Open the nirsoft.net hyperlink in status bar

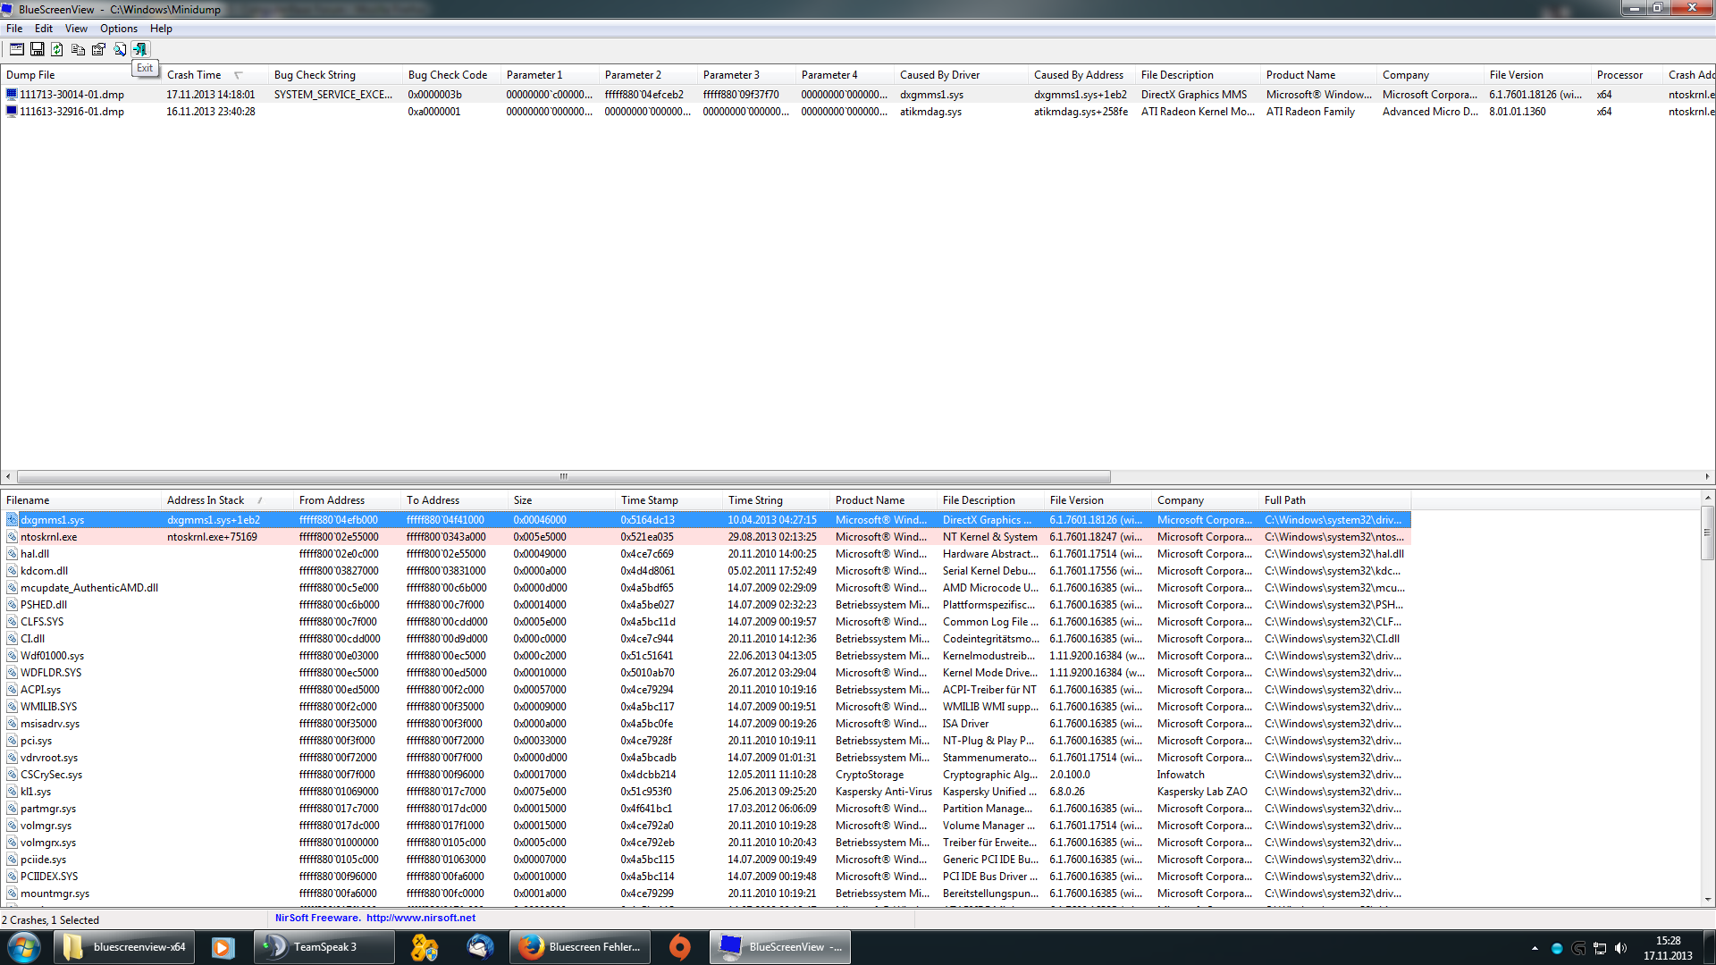(x=420, y=918)
